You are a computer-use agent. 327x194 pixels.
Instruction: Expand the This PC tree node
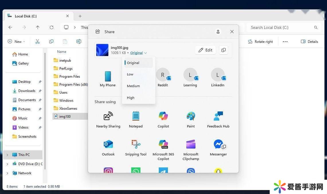point(7,155)
